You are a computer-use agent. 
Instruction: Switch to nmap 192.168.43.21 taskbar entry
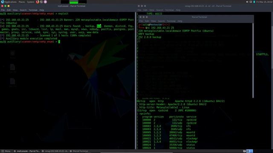(55, 151)
